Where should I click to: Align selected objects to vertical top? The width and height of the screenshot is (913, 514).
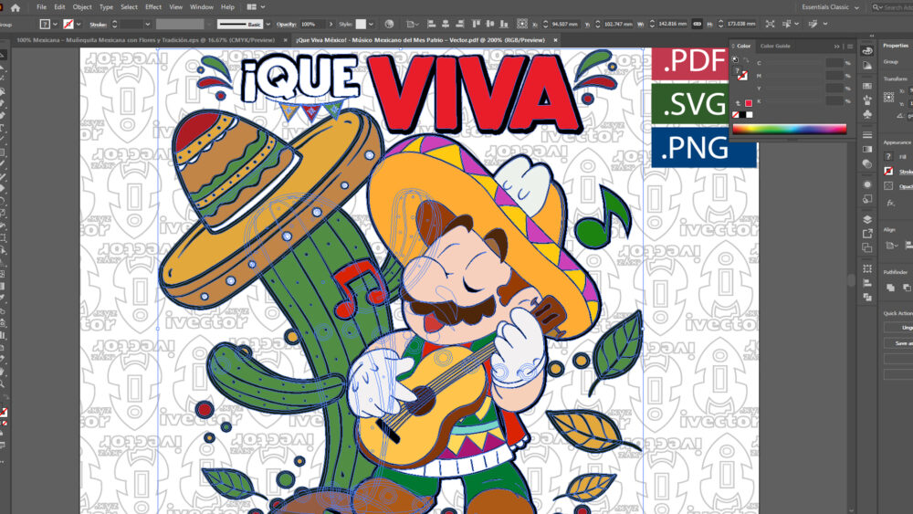[476, 24]
